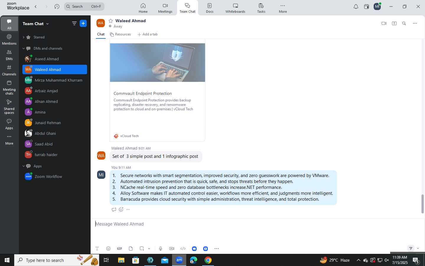Click the notifications bell icon
425x266 pixels.
point(356,7)
